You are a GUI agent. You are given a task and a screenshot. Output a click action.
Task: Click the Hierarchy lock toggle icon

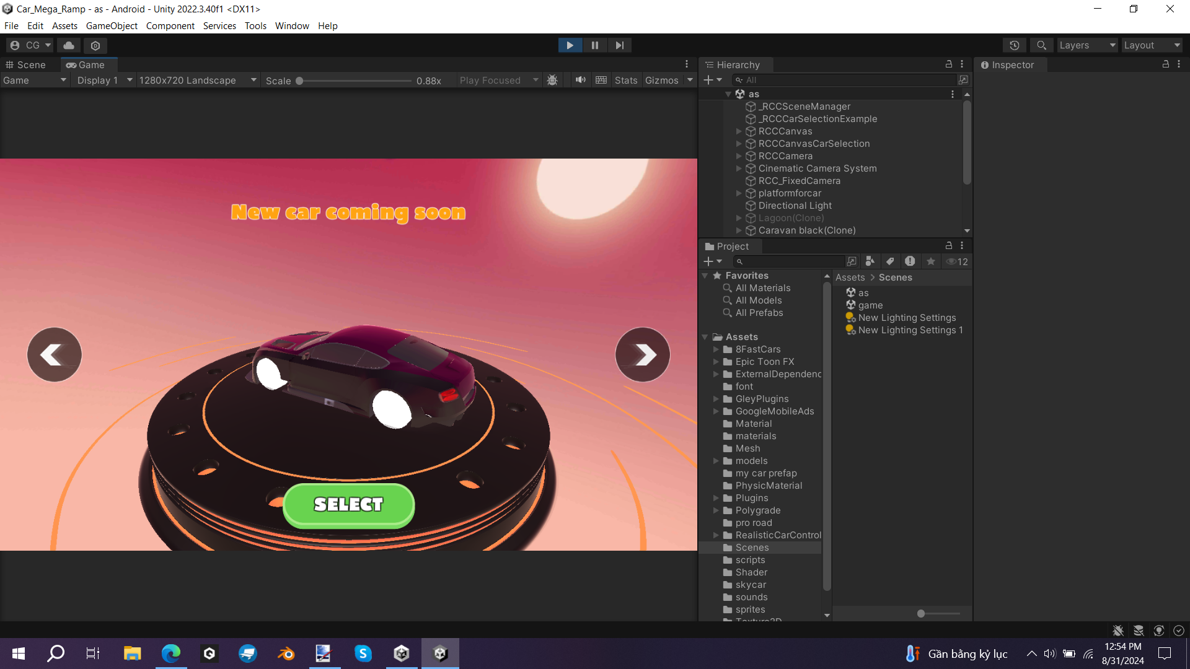(x=950, y=64)
